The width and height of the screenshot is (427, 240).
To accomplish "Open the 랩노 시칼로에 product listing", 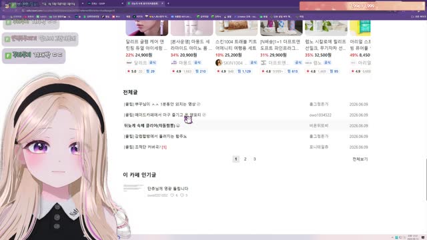I will pos(326,45).
